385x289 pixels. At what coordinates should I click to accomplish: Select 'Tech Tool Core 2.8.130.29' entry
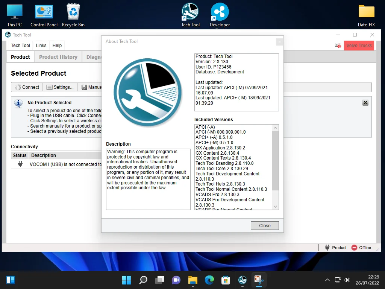(222, 169)
